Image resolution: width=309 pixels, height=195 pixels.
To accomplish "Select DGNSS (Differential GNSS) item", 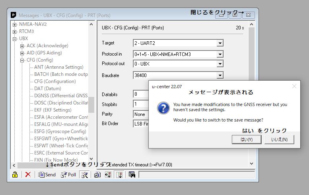I will pyautogui.click(x=61, y=96).
